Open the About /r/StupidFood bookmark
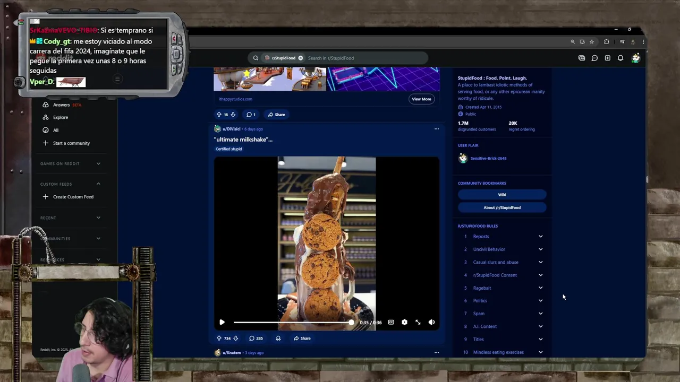This screenshot has width=680, height=382. coord(502,207)
